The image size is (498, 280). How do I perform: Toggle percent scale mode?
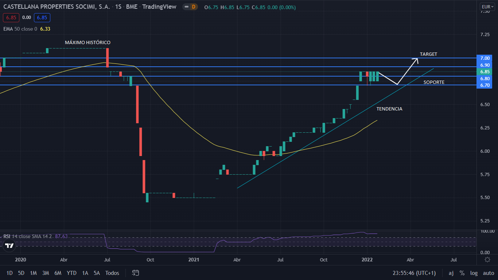tap(462, 273)
